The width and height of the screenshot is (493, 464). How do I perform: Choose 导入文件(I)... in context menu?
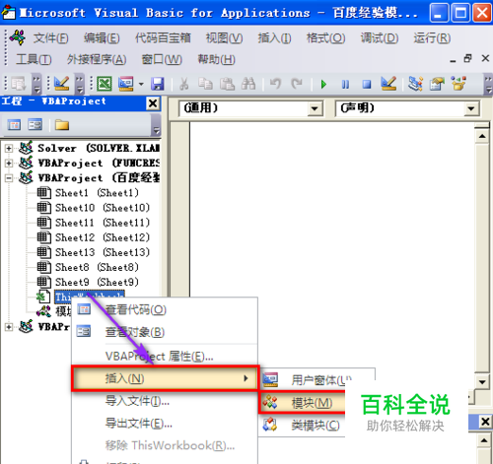click(x=165, y=401)
